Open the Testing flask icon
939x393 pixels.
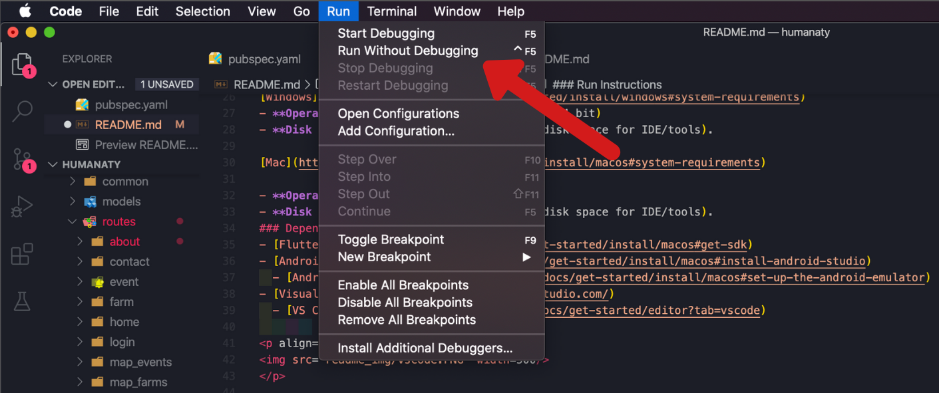22,301
